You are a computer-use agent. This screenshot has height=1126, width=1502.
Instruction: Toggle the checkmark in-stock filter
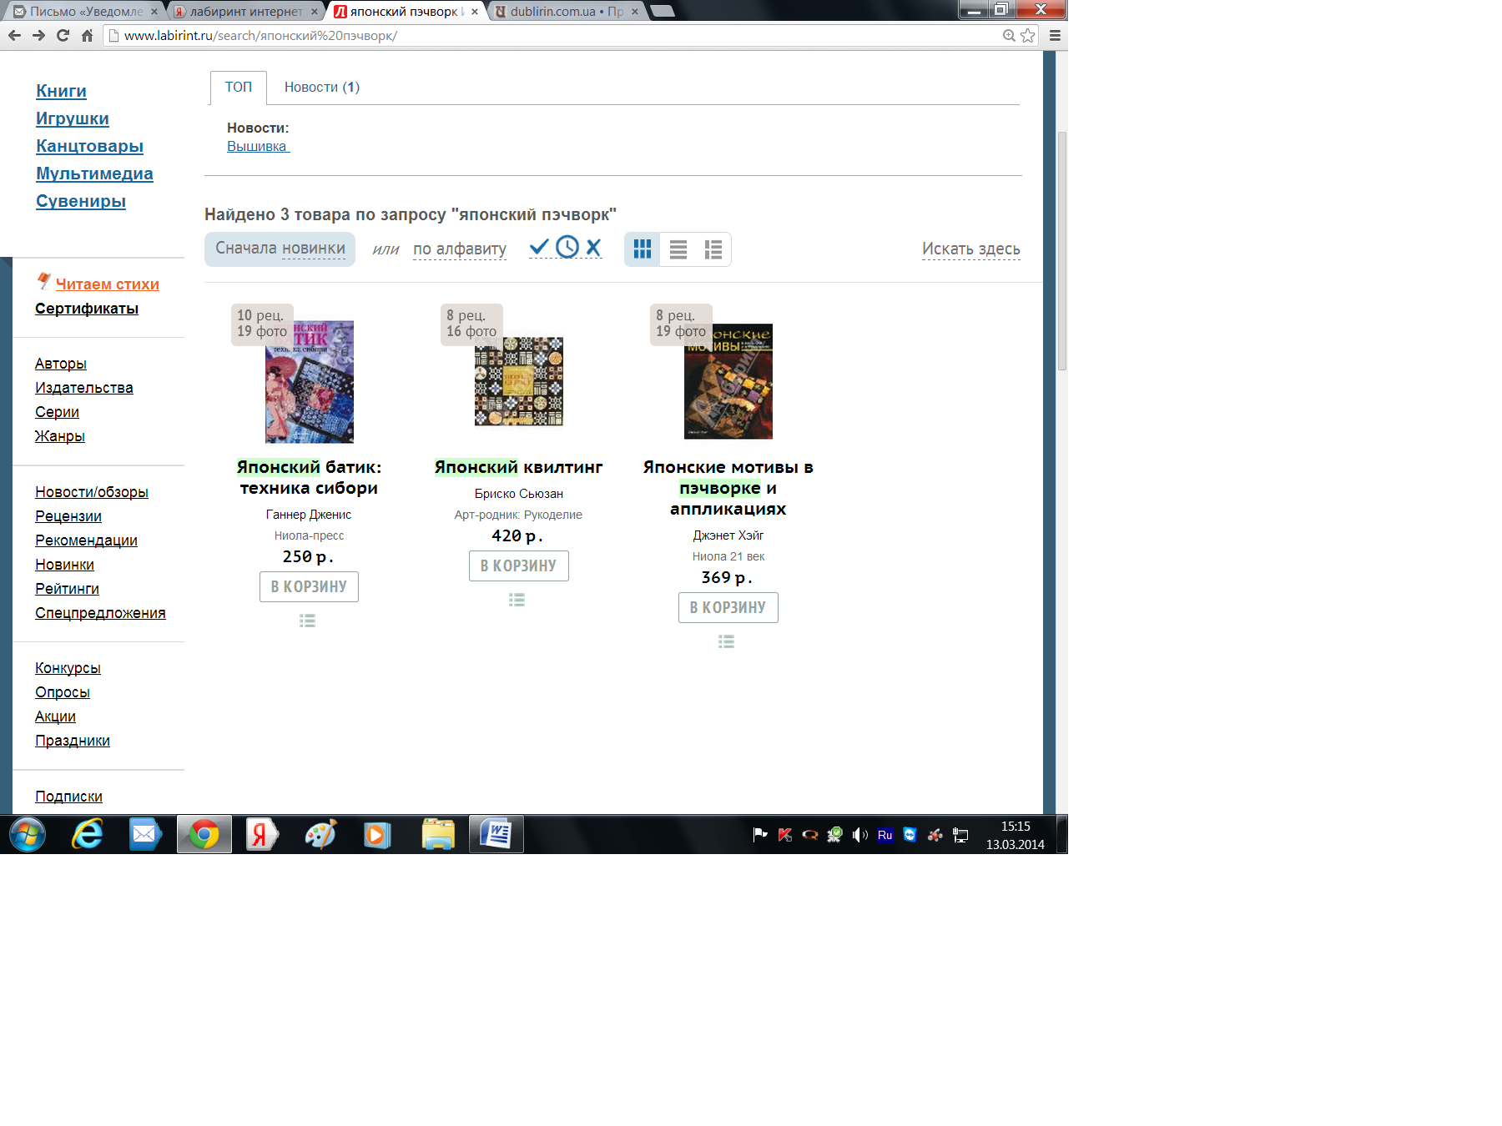pos(539,247)
